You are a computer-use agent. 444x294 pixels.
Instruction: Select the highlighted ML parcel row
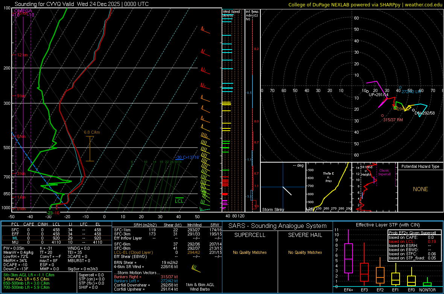point(56,238)
